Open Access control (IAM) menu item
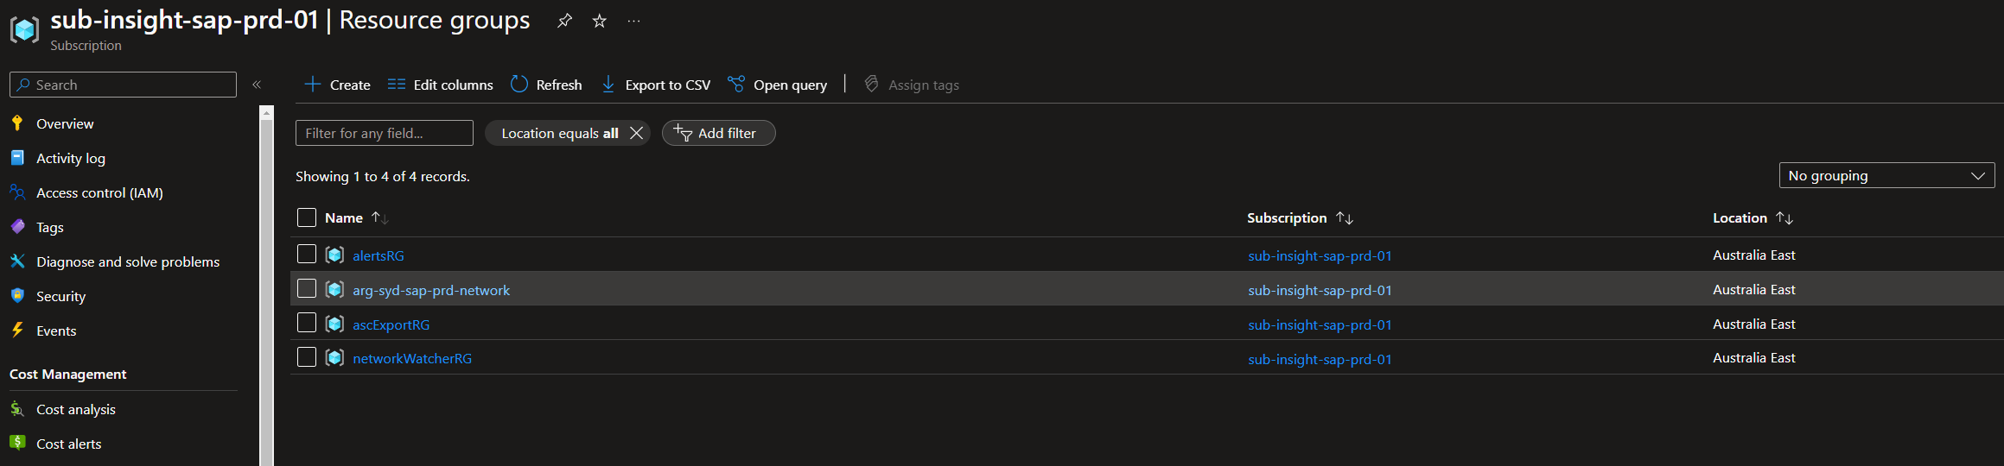This screenshot has height=466, width=2004. [x=99, y=192]
